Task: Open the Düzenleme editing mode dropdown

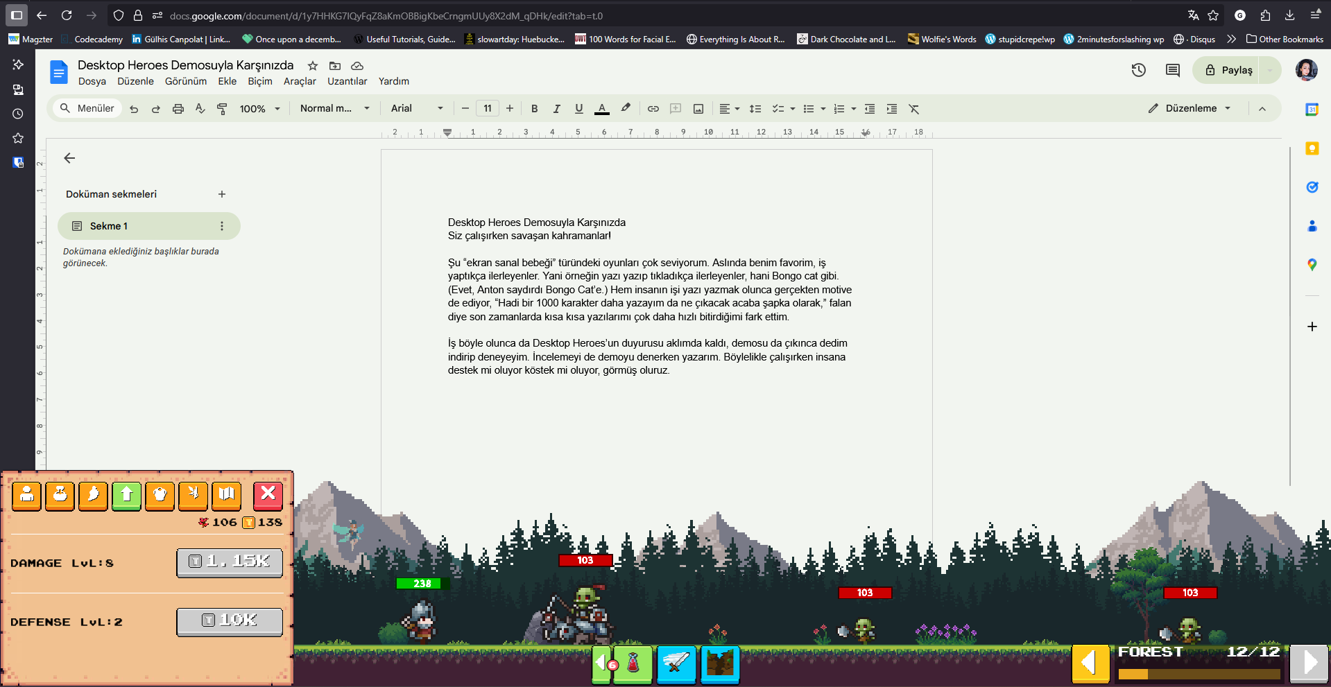Action: [1190, 109]
